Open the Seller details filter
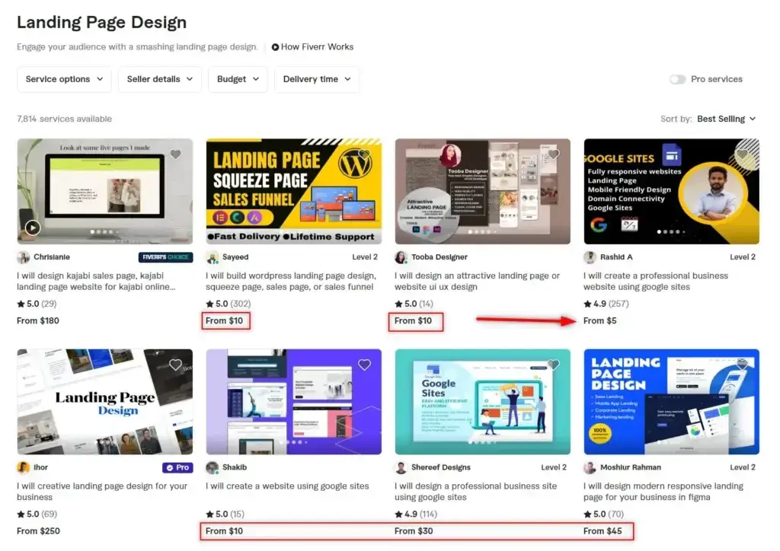Screen dimensions: 780x551 [159, 79]
